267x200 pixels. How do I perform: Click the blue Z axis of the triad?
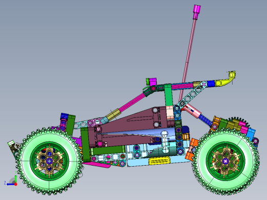[10, 184]
